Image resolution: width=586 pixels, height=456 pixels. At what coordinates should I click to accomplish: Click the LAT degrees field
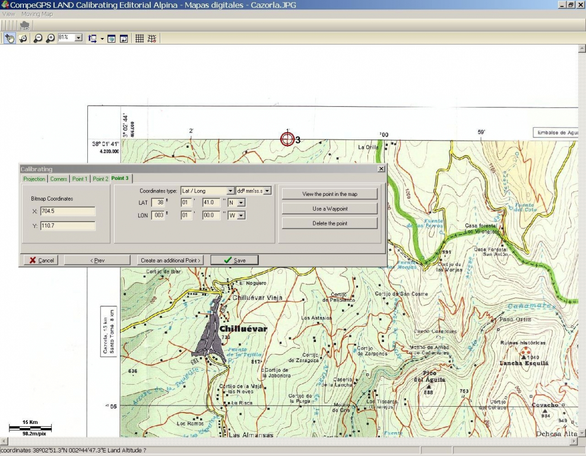click(158, 202)
